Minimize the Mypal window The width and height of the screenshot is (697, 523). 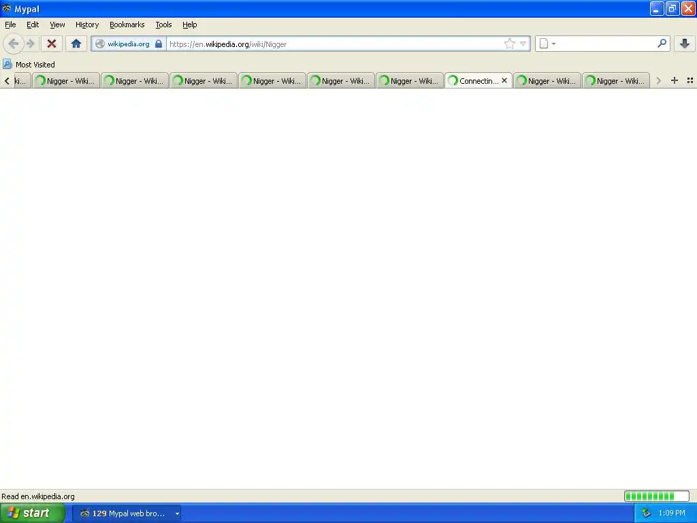click(657, 8)
